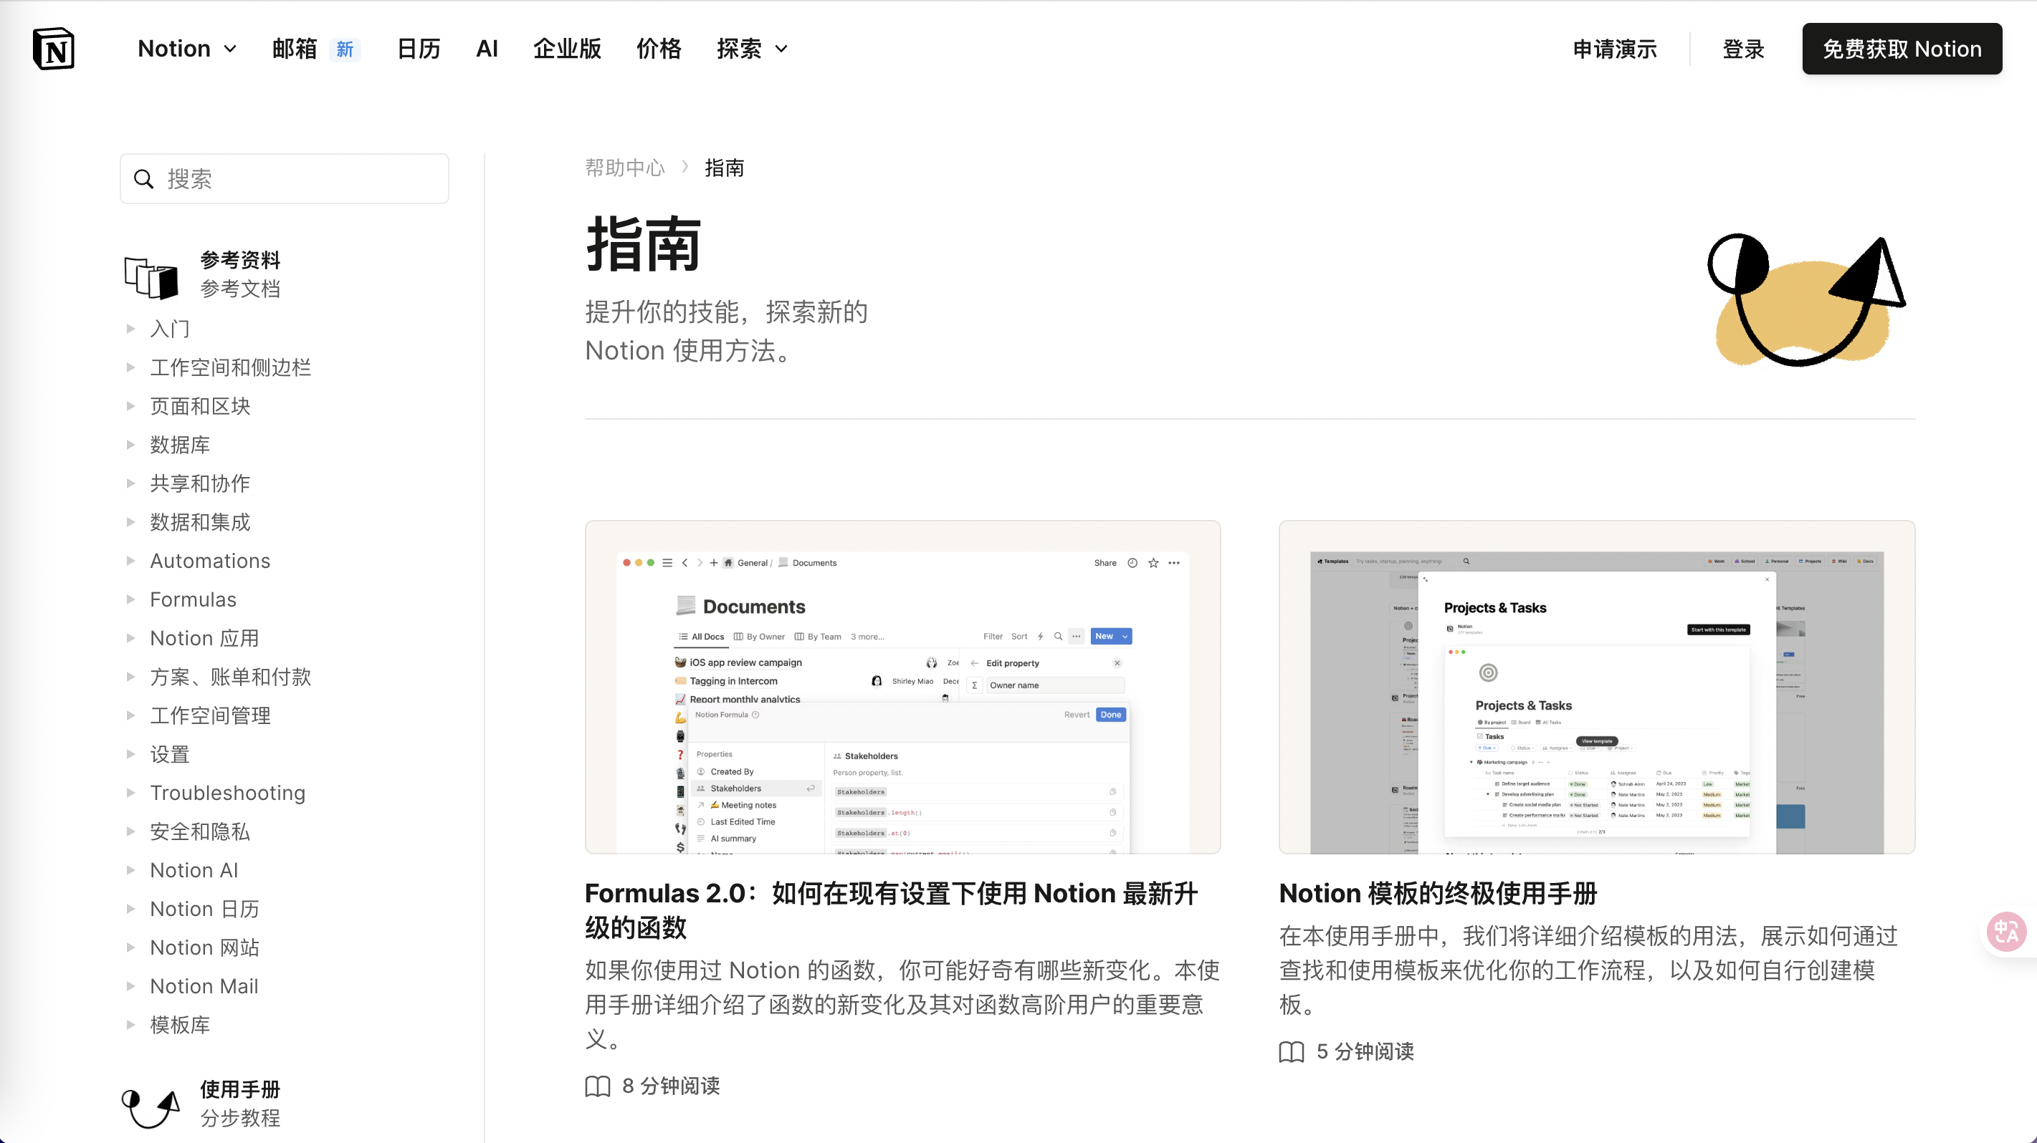
Task: Expand the 共享和协作 section arrow
Action: tap(131, 483)
